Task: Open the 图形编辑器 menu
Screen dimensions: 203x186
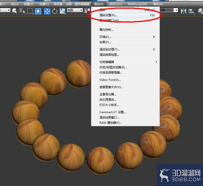Action: coord(82,4)
